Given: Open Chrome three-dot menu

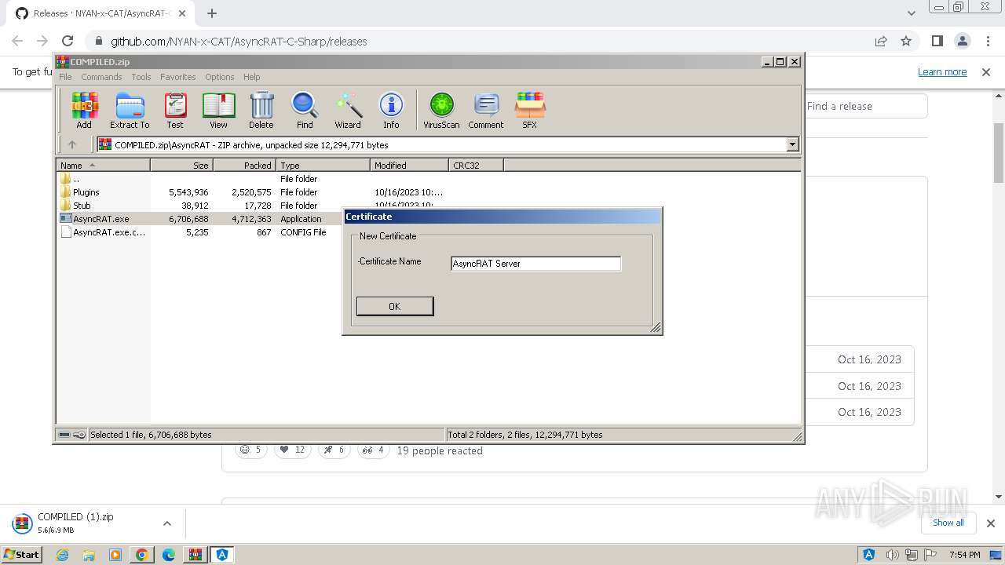Looking at the screenshot, I should click(986, 42).
